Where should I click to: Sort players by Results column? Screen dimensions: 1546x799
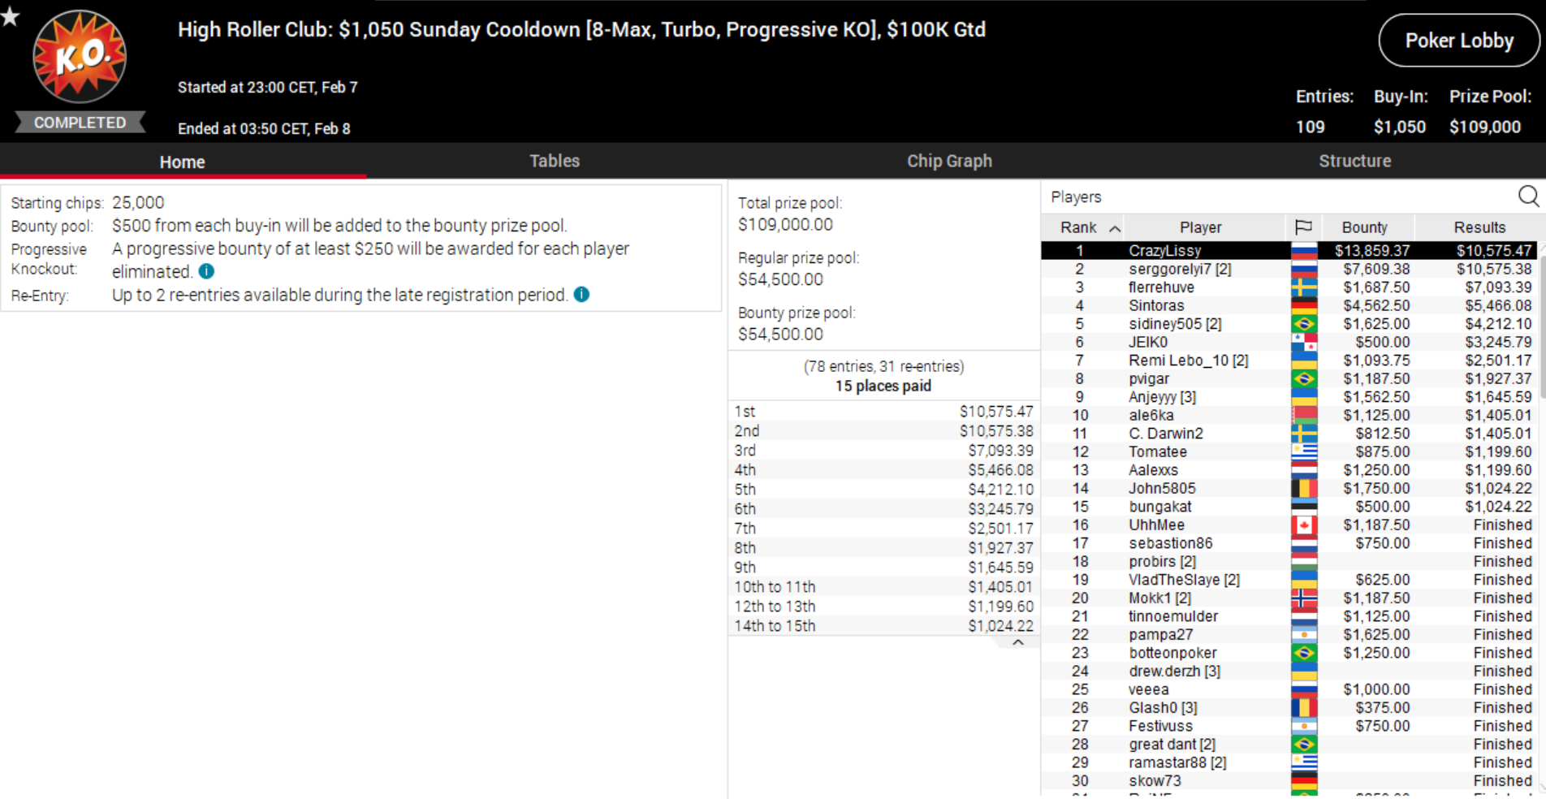(x=1479, y=227)
